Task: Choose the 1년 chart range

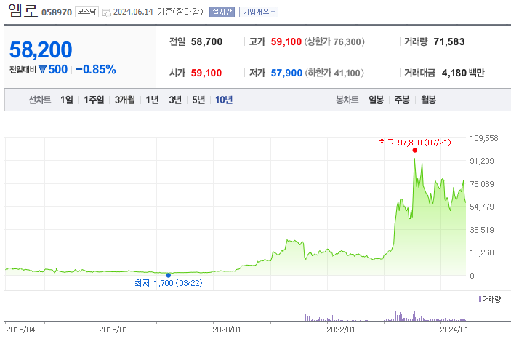Action: [x=152, y=100]
